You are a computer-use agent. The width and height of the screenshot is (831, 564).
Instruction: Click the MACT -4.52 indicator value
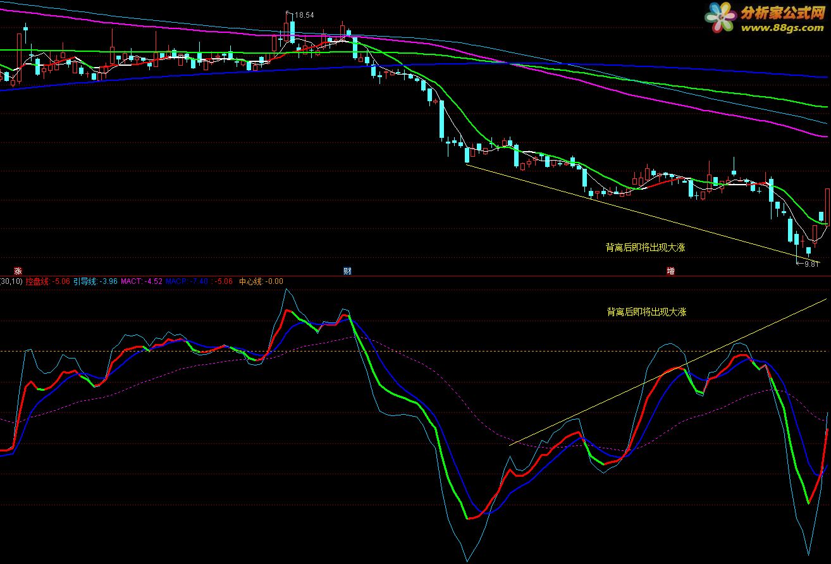(x=142, y=281)
